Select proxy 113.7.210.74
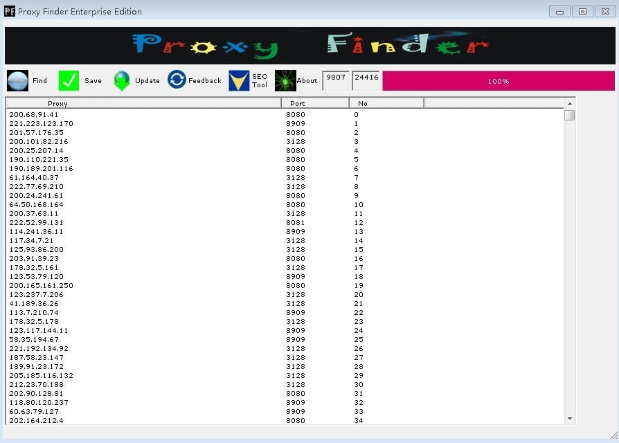This screenshot has width=619, height=443. pos(34,313)
